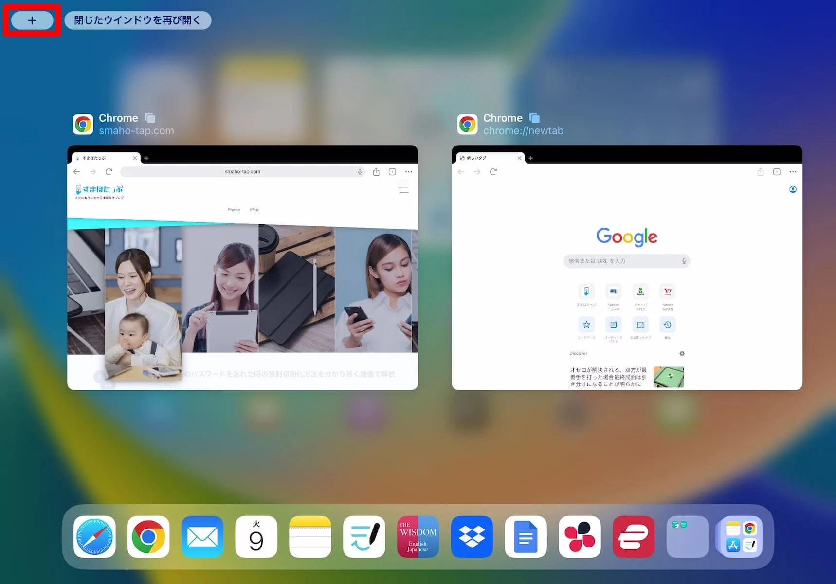Viewport: 836px width, 584px height.
Task: Click the Othello news article in Discover
Action: (627, 377)
